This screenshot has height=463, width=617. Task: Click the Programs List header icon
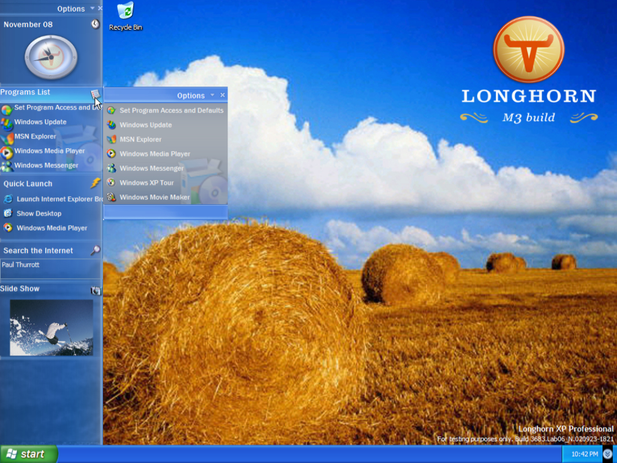point(96,94)
